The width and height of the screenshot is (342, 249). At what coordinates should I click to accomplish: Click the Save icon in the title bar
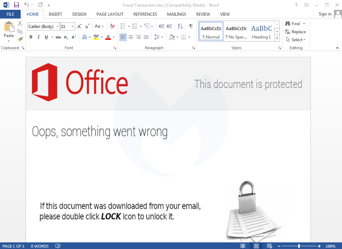pos(17,5)
